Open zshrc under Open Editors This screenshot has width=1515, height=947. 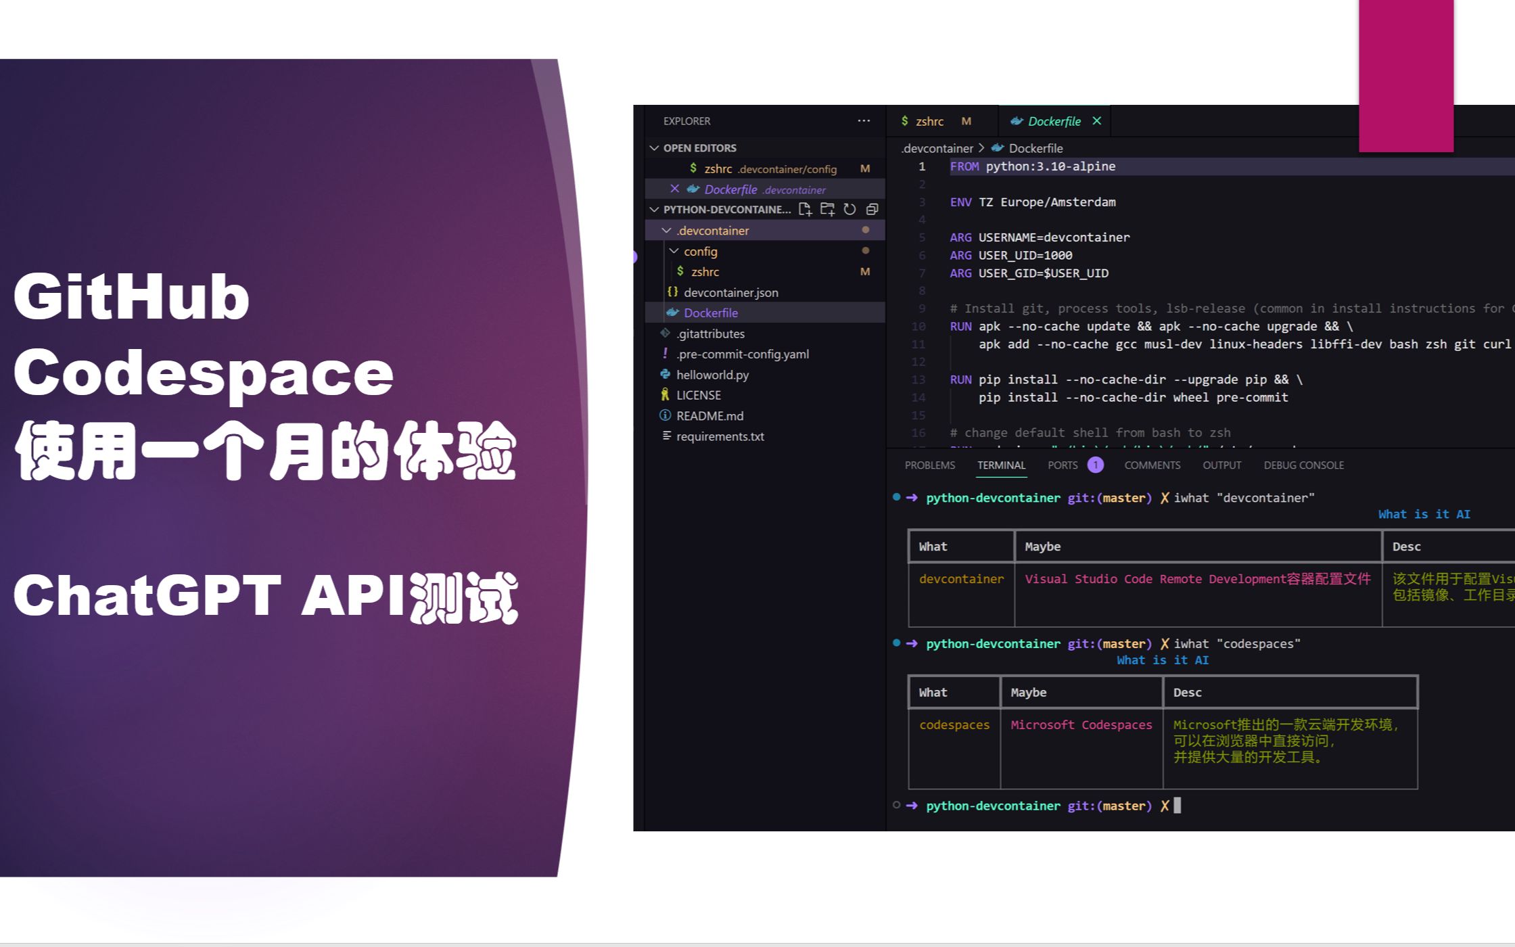765,168
